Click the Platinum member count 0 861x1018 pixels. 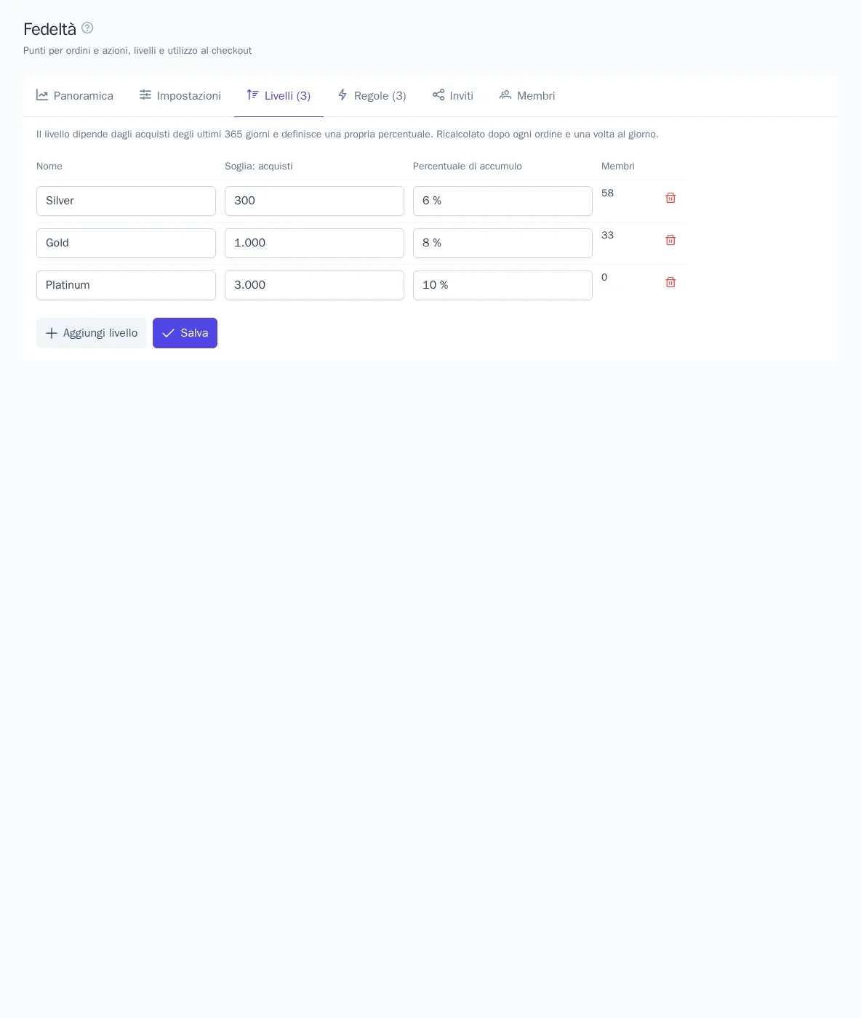tap(604, 278)
